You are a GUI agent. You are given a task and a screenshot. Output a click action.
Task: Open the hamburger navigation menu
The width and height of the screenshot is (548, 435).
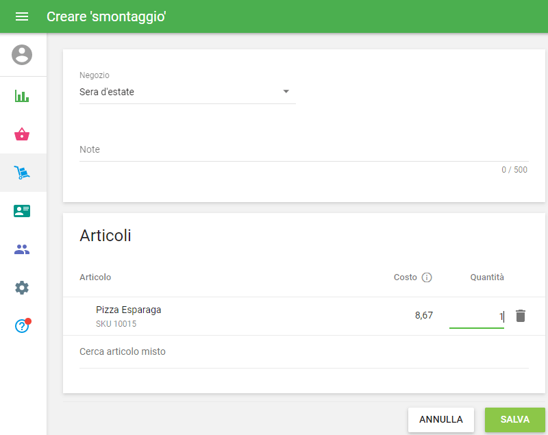click(22, 16)
